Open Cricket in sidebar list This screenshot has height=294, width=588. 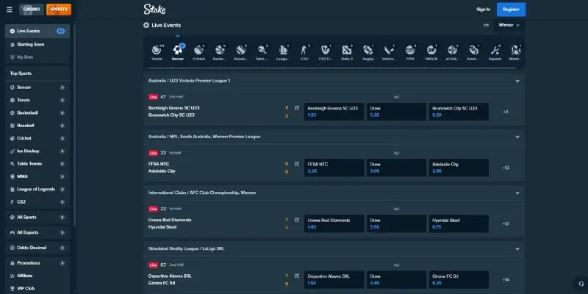pos(37,138)
